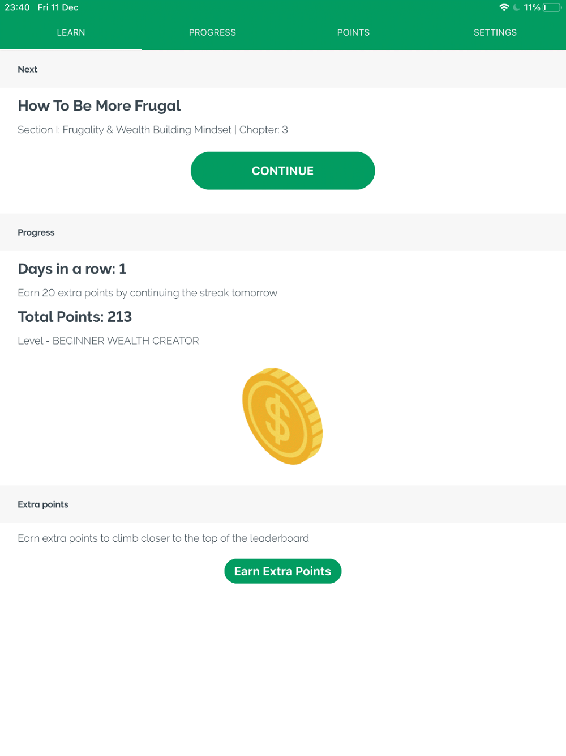
Task: Tap the Earn Extra Points button
Action: click(x=282, y=571)
